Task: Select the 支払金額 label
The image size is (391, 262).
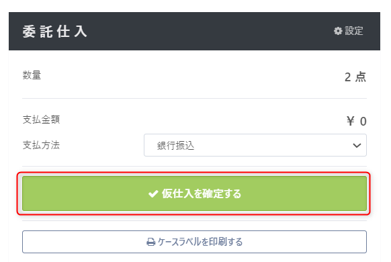Action: [41, 120]
